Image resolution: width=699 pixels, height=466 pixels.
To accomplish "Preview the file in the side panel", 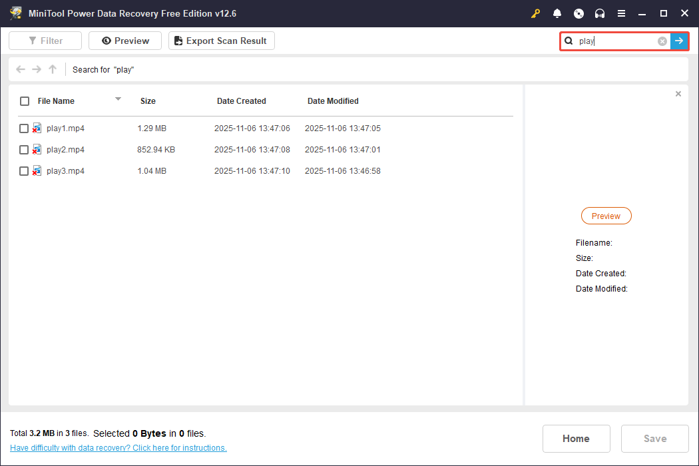I will point(606,216).
